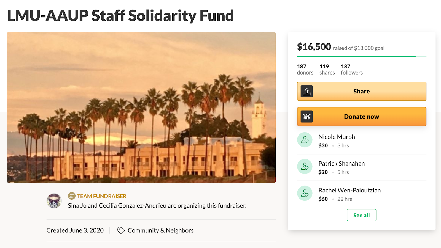Click the category tag icon
The height and width of the screenshot is (248, 441).
coord(121,230)
